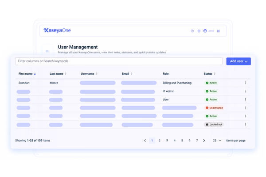This screenshot has width=266, height=177.
Task: Open row menu for IT Admin user
Action: coord(245,91)
